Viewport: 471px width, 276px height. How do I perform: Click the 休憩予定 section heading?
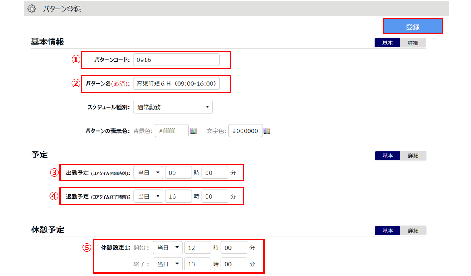(x=48, y=230)
